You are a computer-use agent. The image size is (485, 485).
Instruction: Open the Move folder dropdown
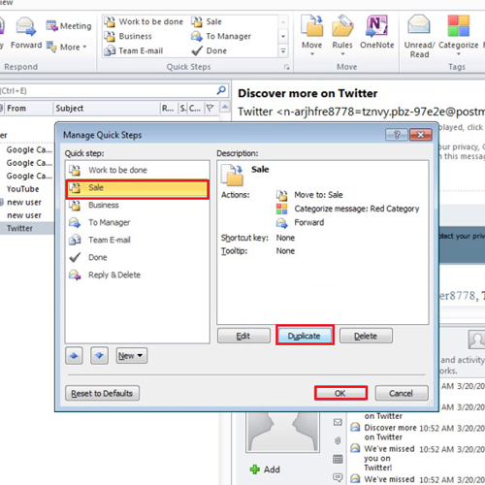point(312,36)
